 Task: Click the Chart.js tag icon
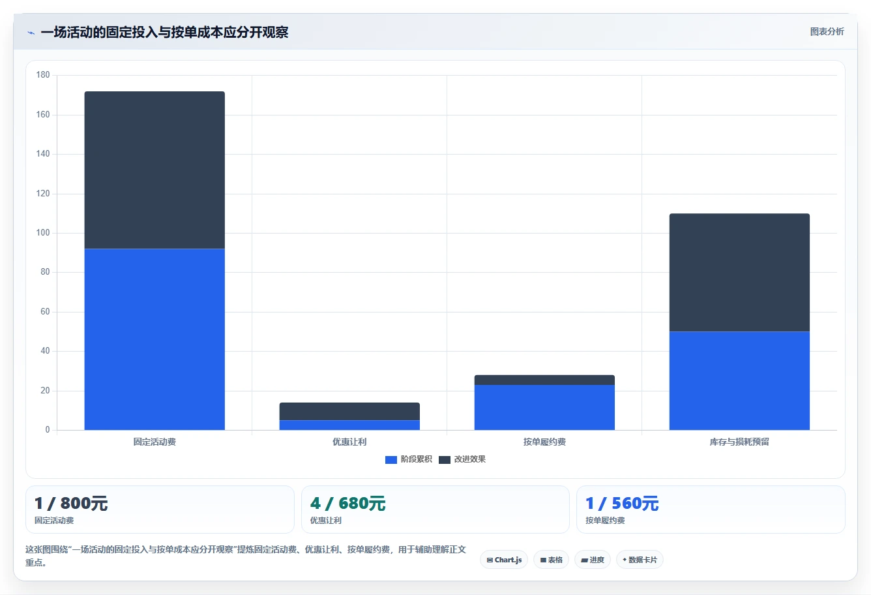coord(490,560)
